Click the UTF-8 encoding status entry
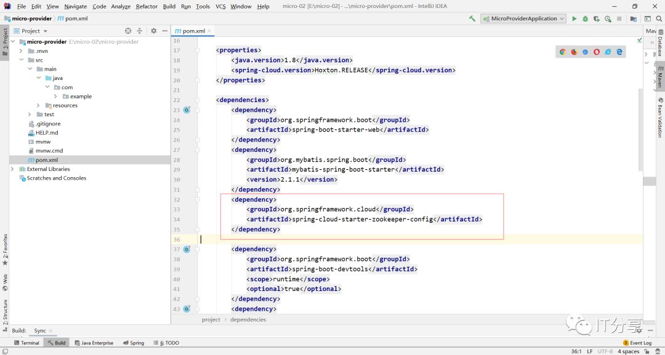The width and height of the screenshot is (665, 355). click(x=605, y=351)
